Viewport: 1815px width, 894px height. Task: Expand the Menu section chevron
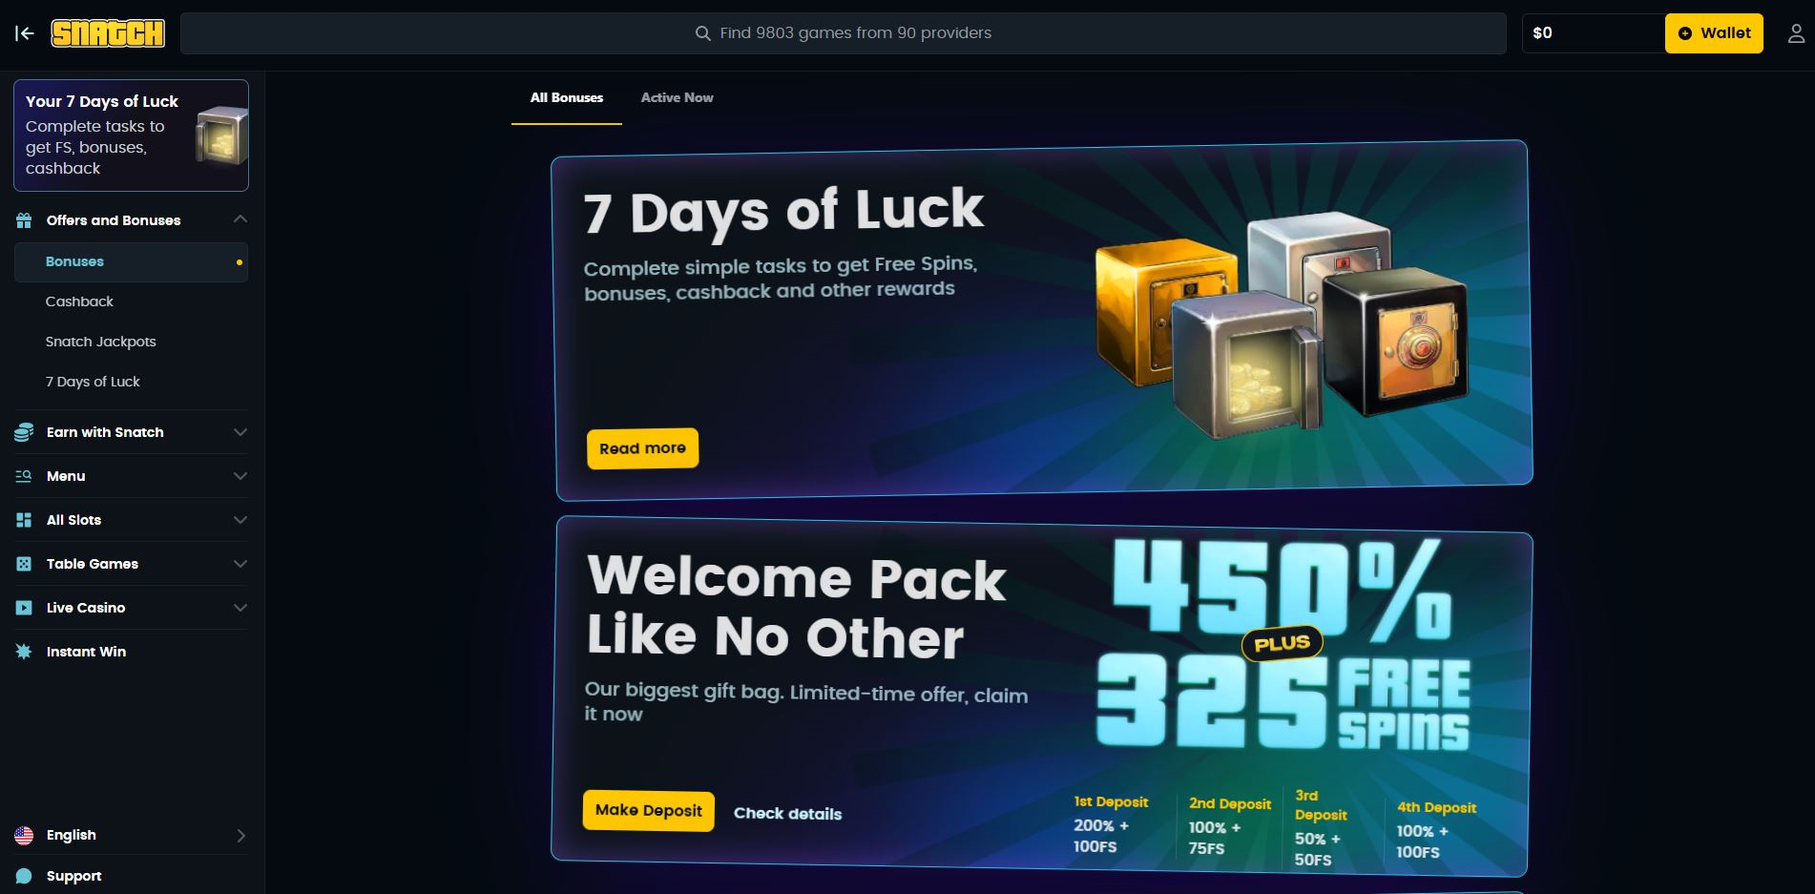240,476
